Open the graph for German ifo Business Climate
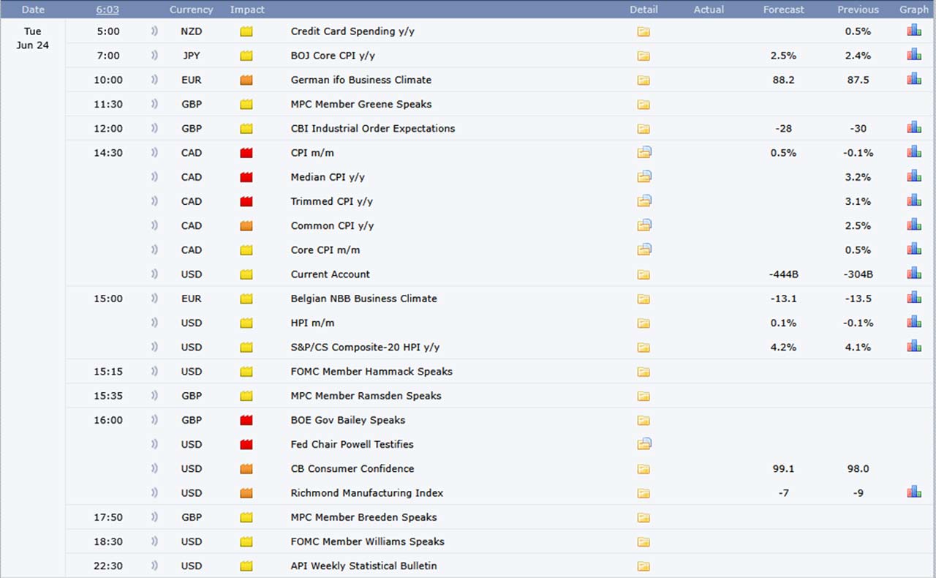The width and height of the screenshot is (936, 578). (914, 79)
